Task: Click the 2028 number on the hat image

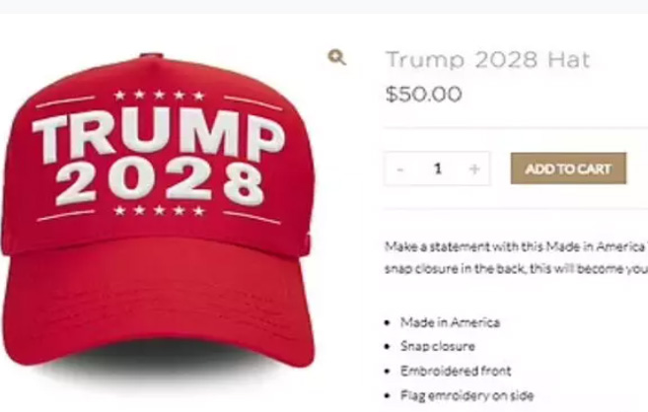Action: (160, 183)
